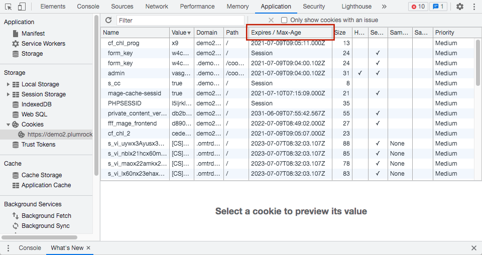Sort by Priority column header
Image resolution: width=482 pixels, height=255 pixels.
click(454, 33)
